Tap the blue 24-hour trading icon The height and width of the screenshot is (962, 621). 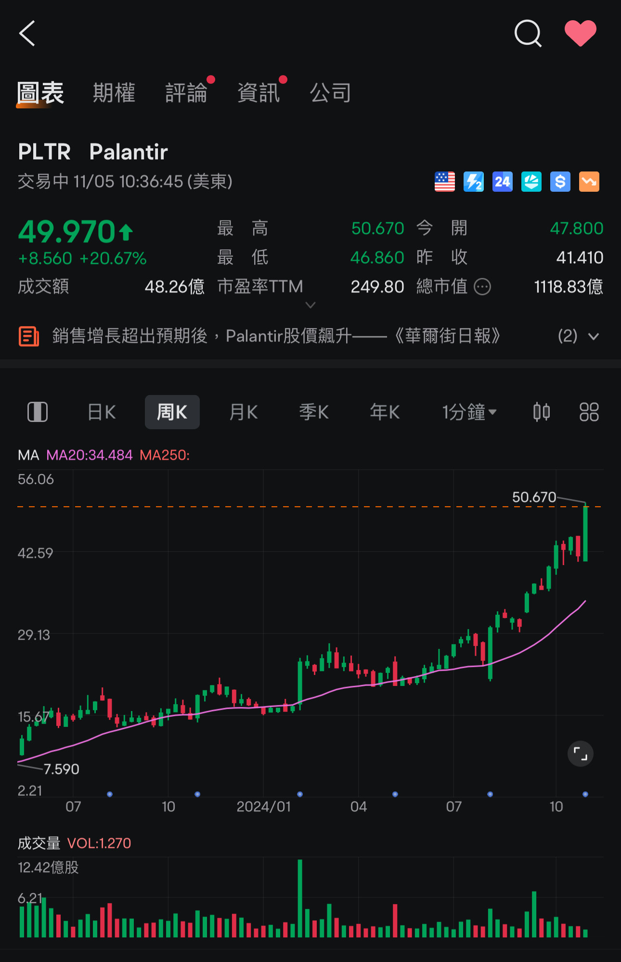point(503,182)
